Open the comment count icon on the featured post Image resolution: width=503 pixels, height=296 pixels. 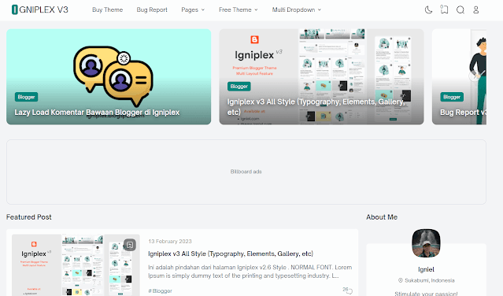[347, 290]
